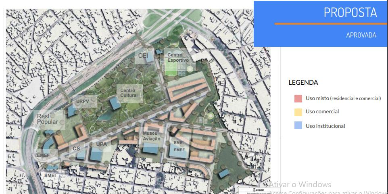Click the EMEI label right of Museu Aviação
This screenshot has width=388, height=194.
179,143
